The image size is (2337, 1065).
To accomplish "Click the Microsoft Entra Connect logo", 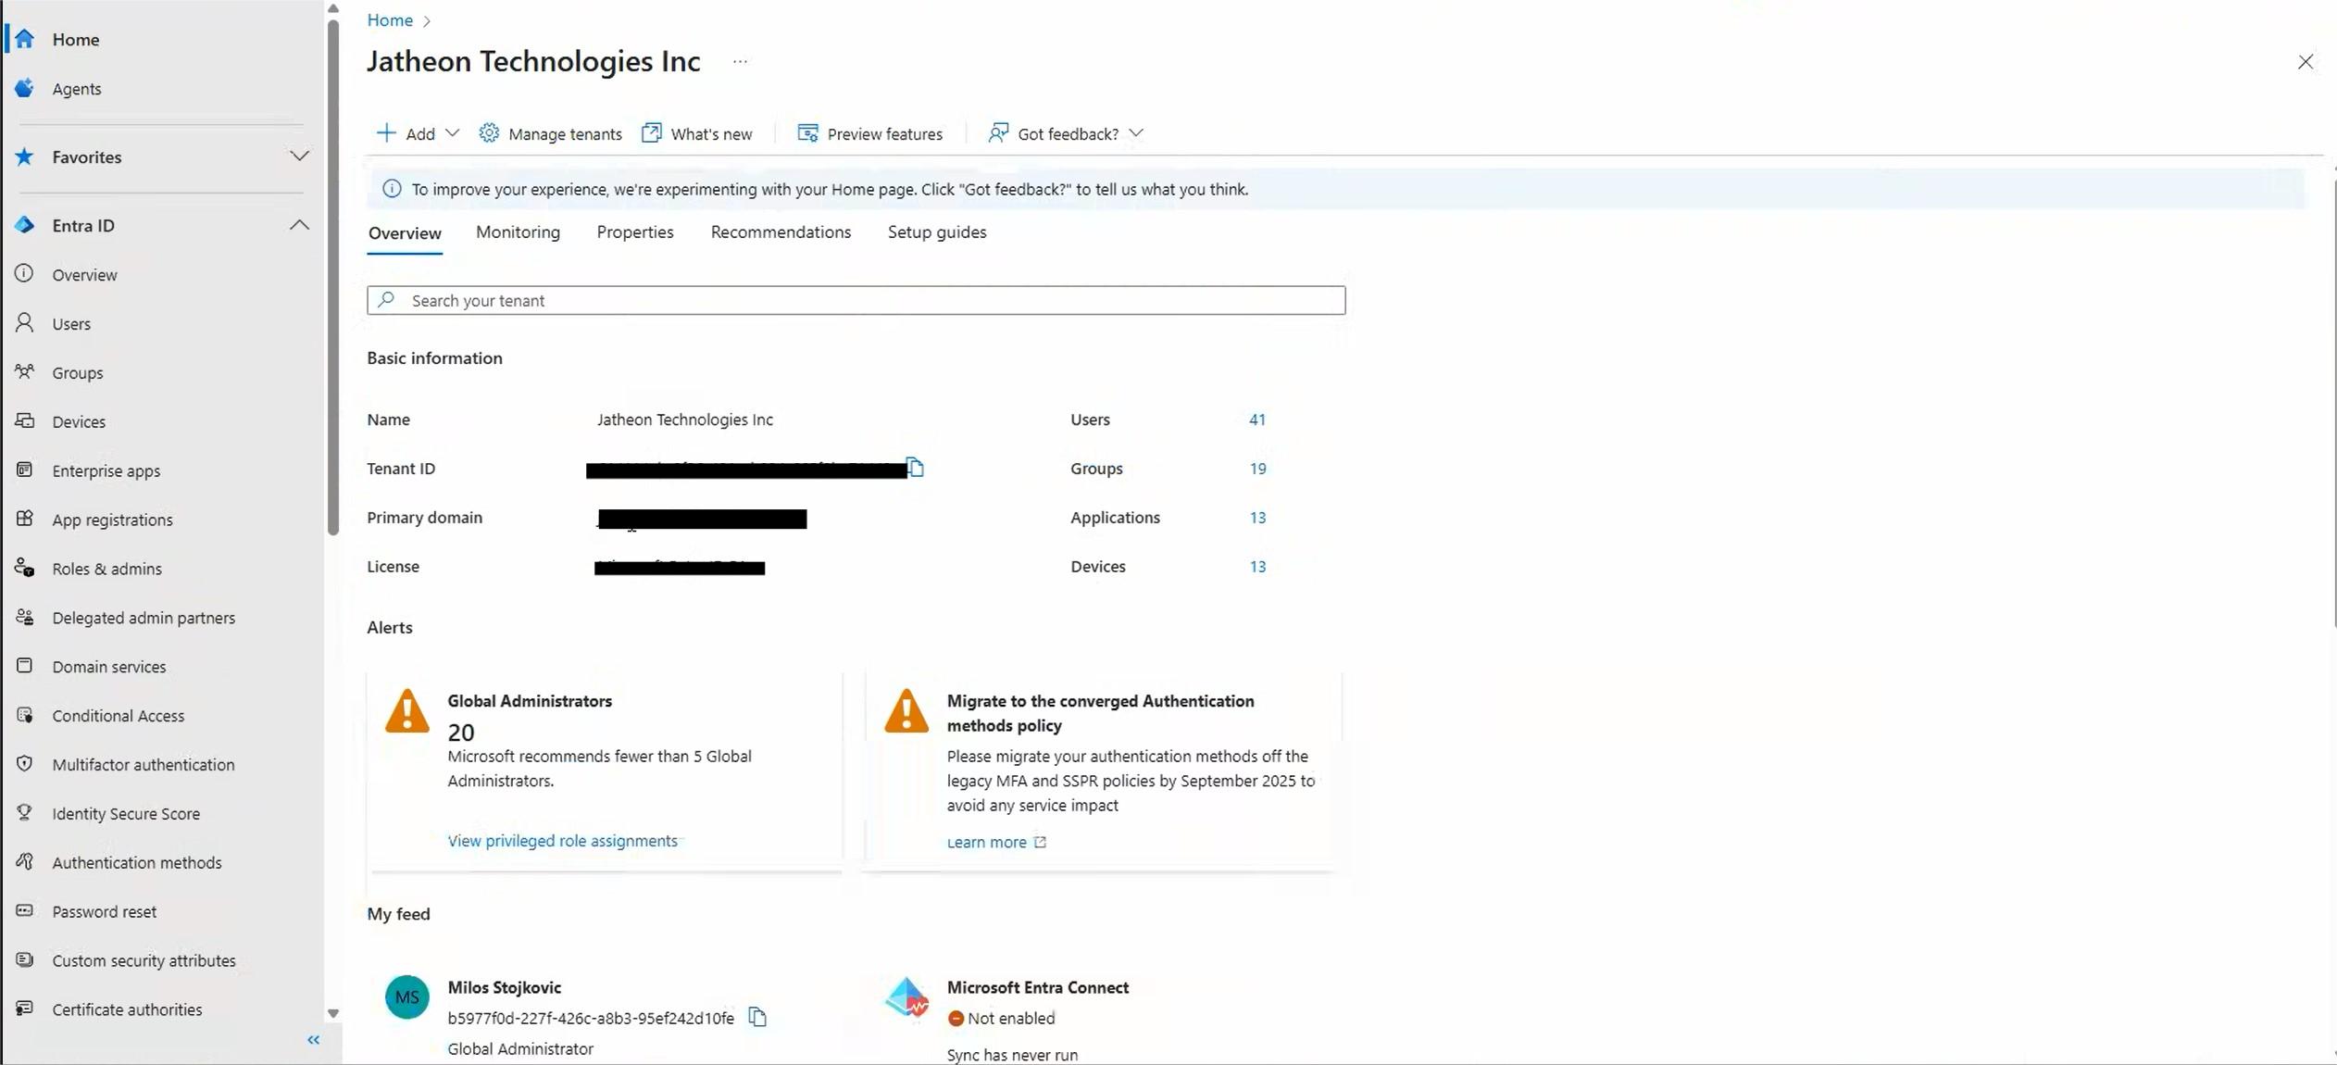I will pos(906,997).
